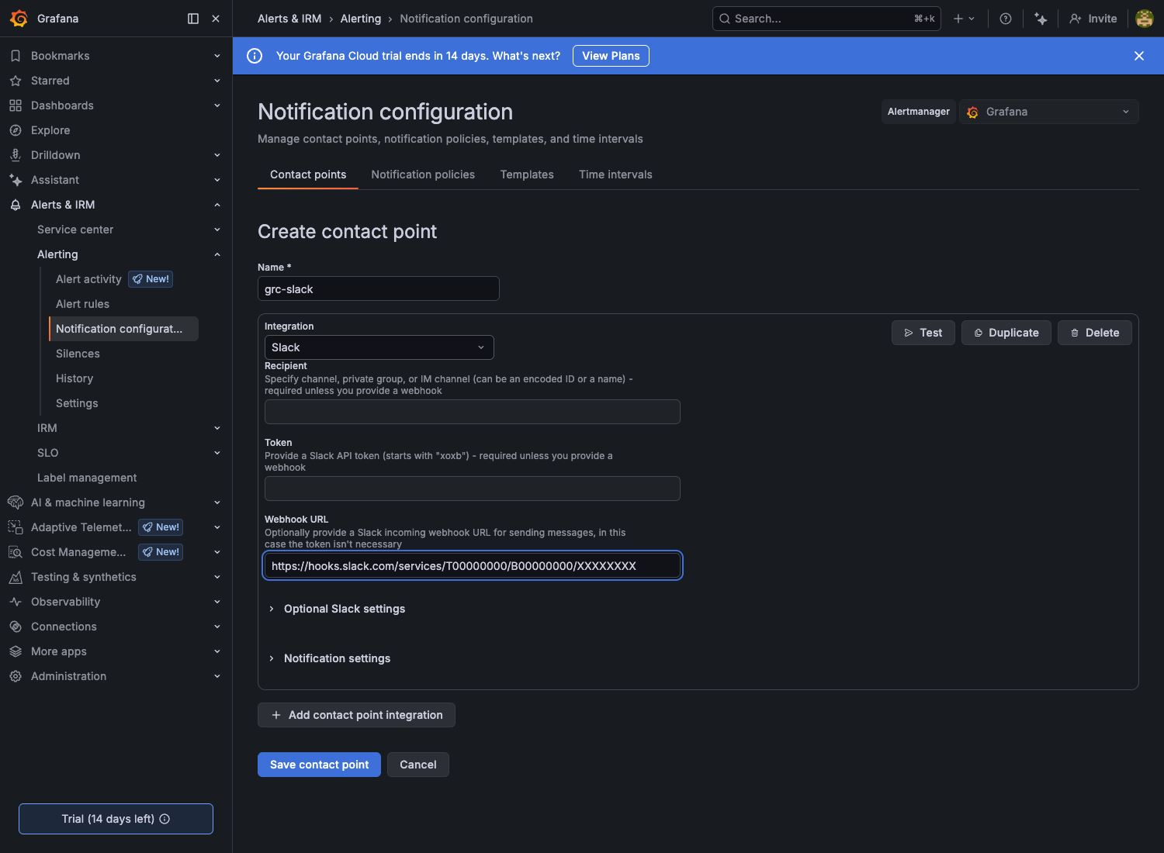Click the Token input field

click(473, 489)
